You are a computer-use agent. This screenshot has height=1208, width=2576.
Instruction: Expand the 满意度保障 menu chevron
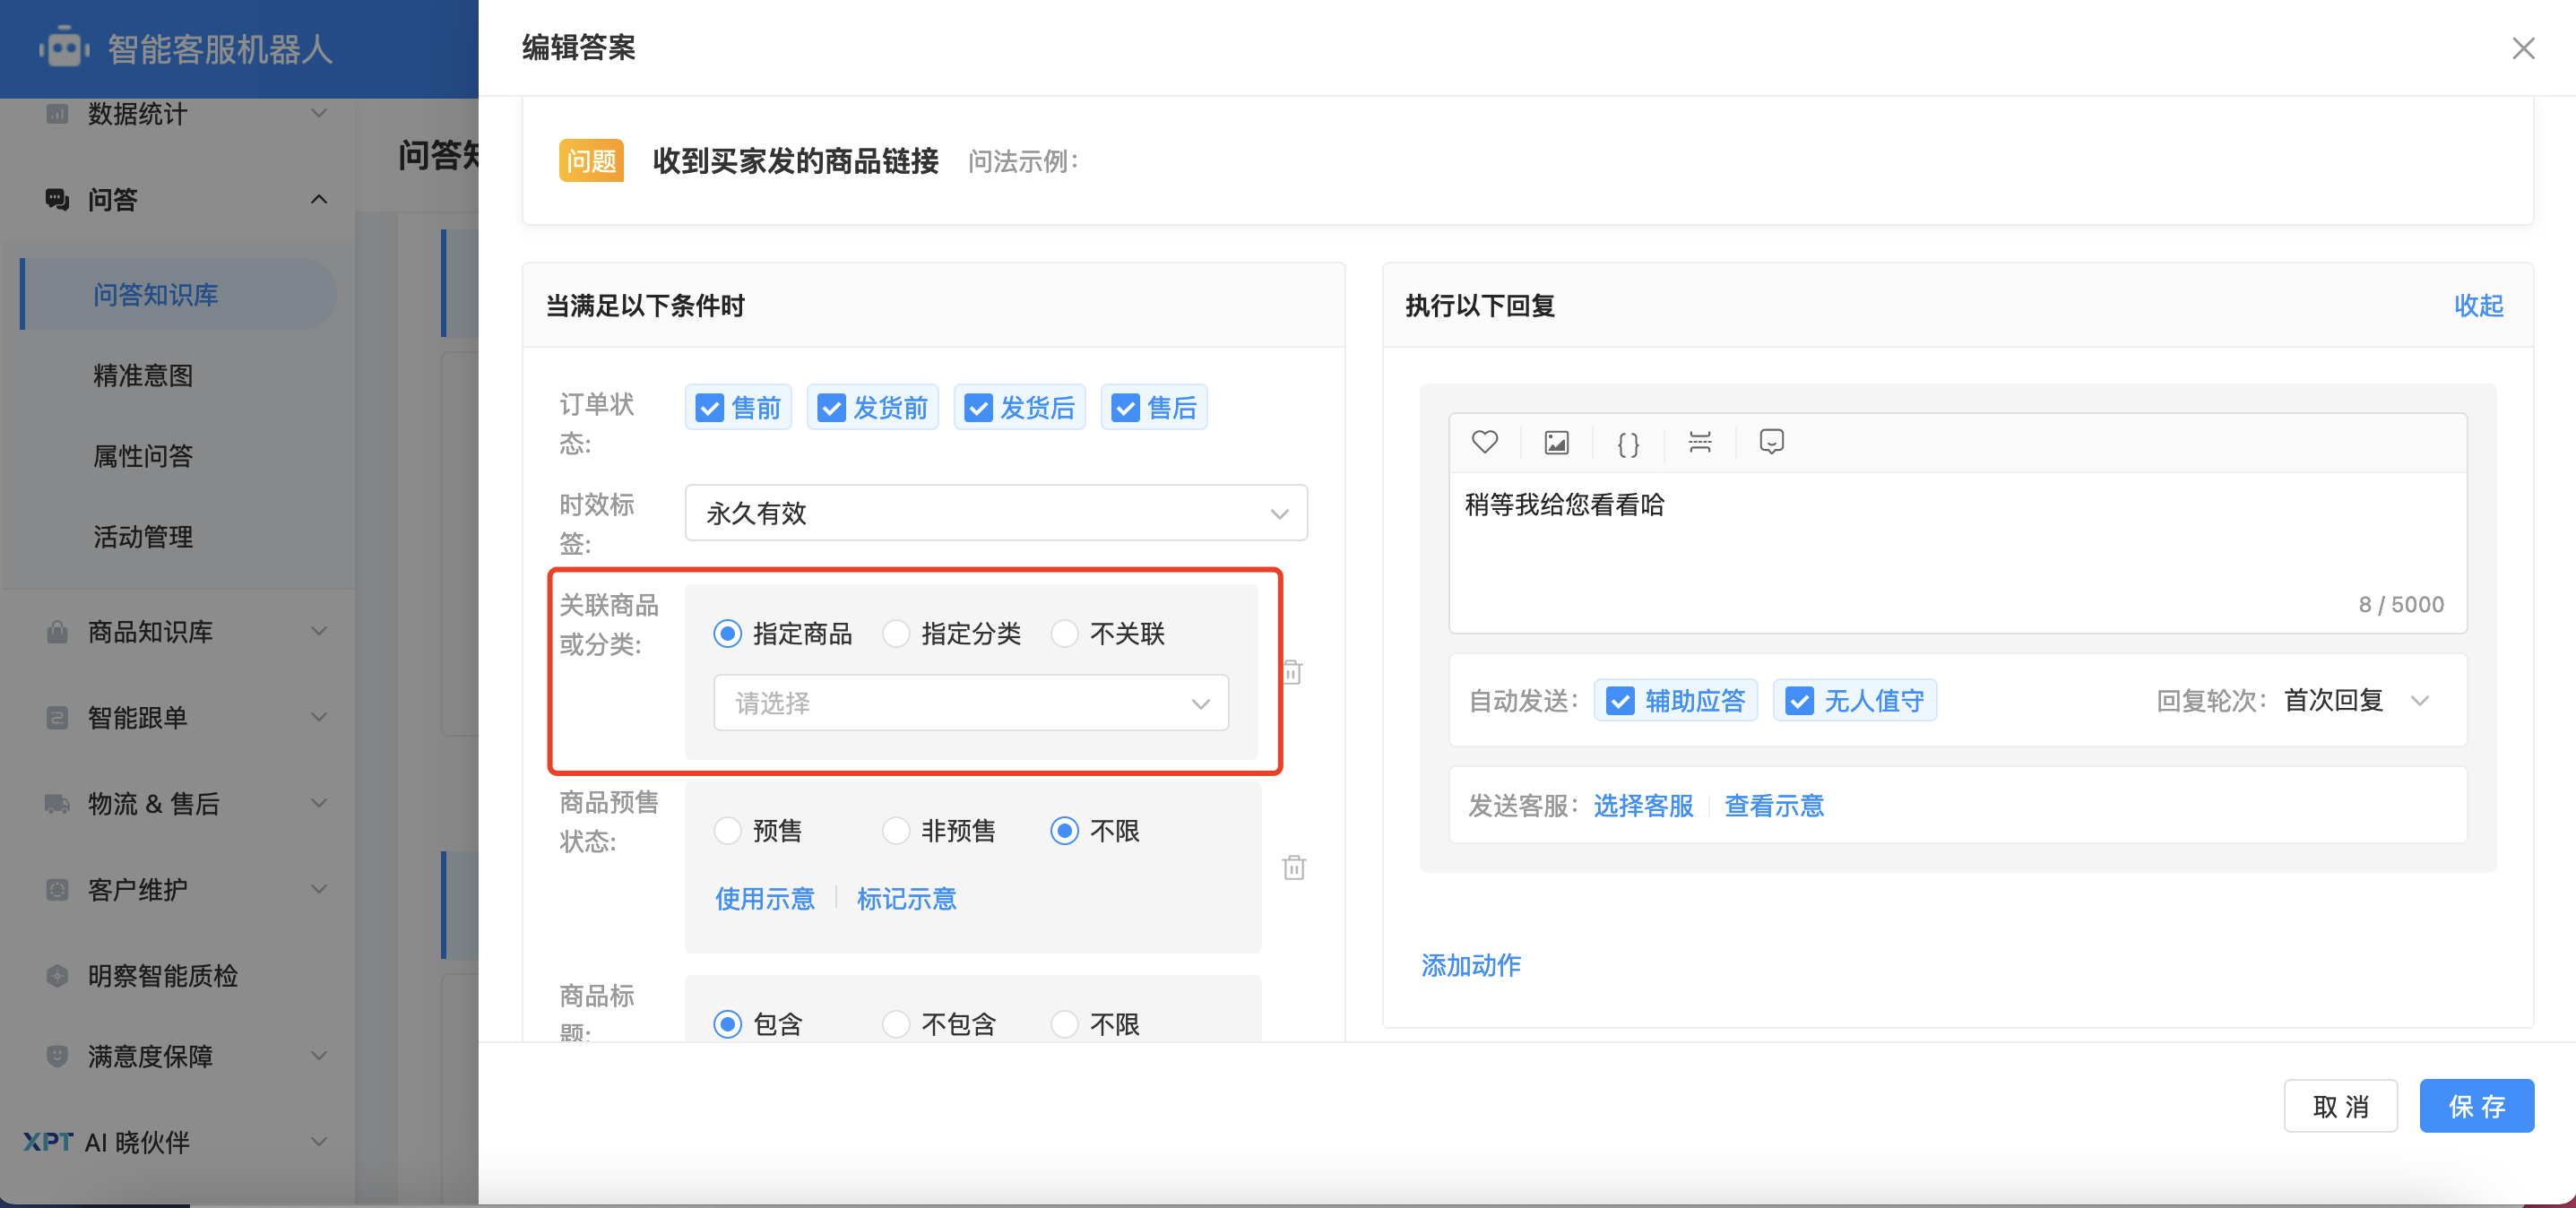coord(319,1056)
